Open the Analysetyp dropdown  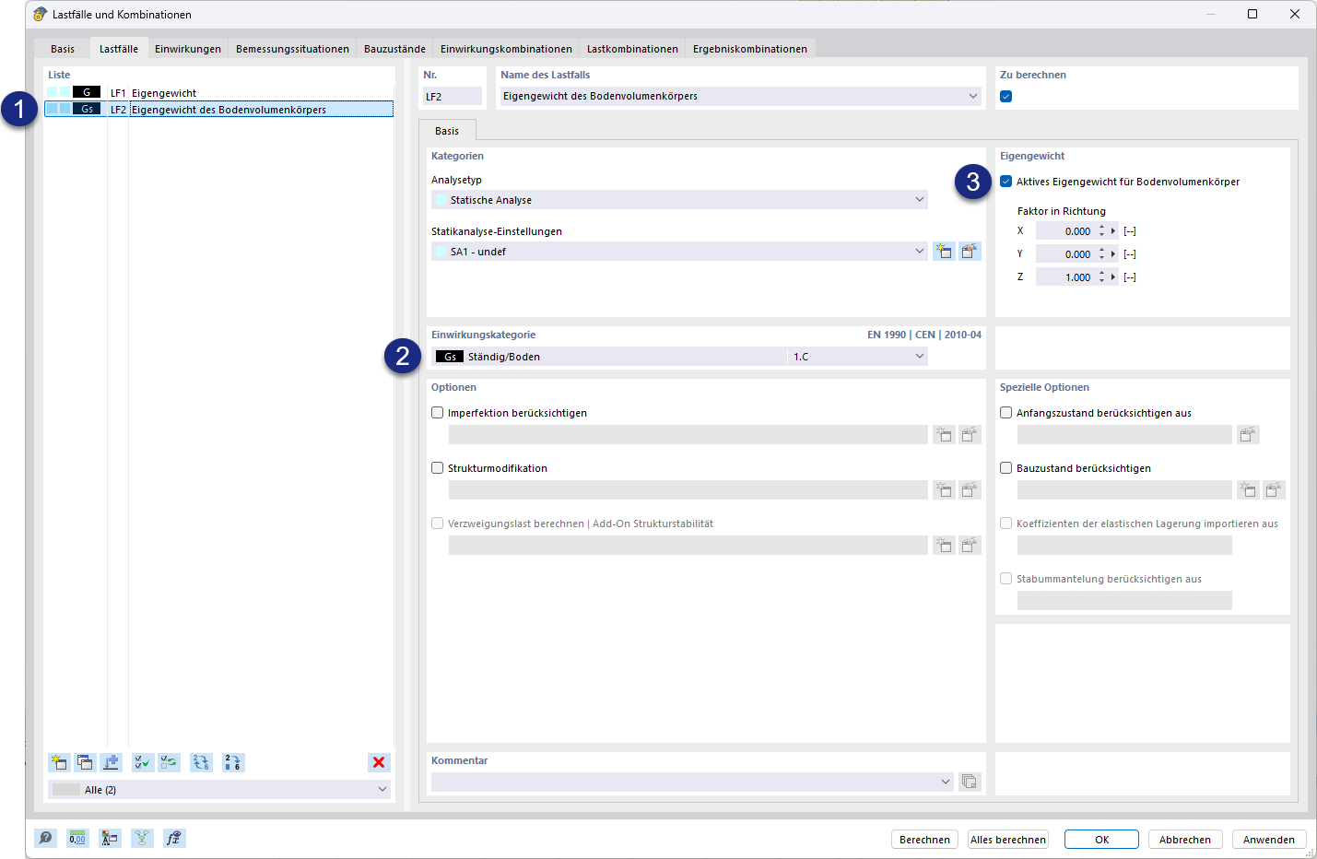click(919, 199)
